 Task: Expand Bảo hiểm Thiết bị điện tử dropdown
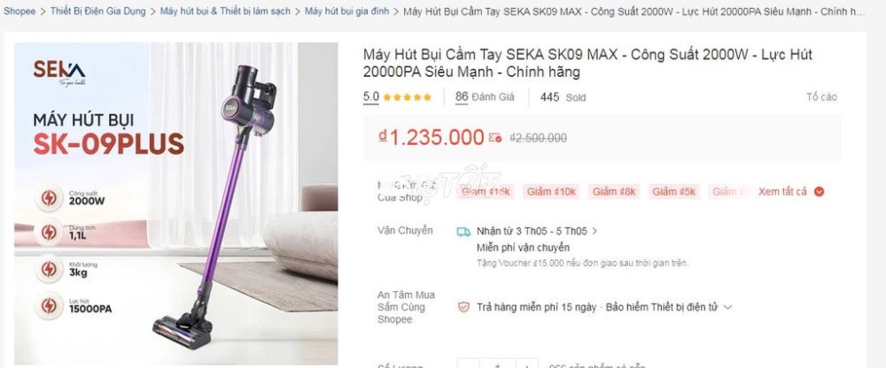[727, 308]
